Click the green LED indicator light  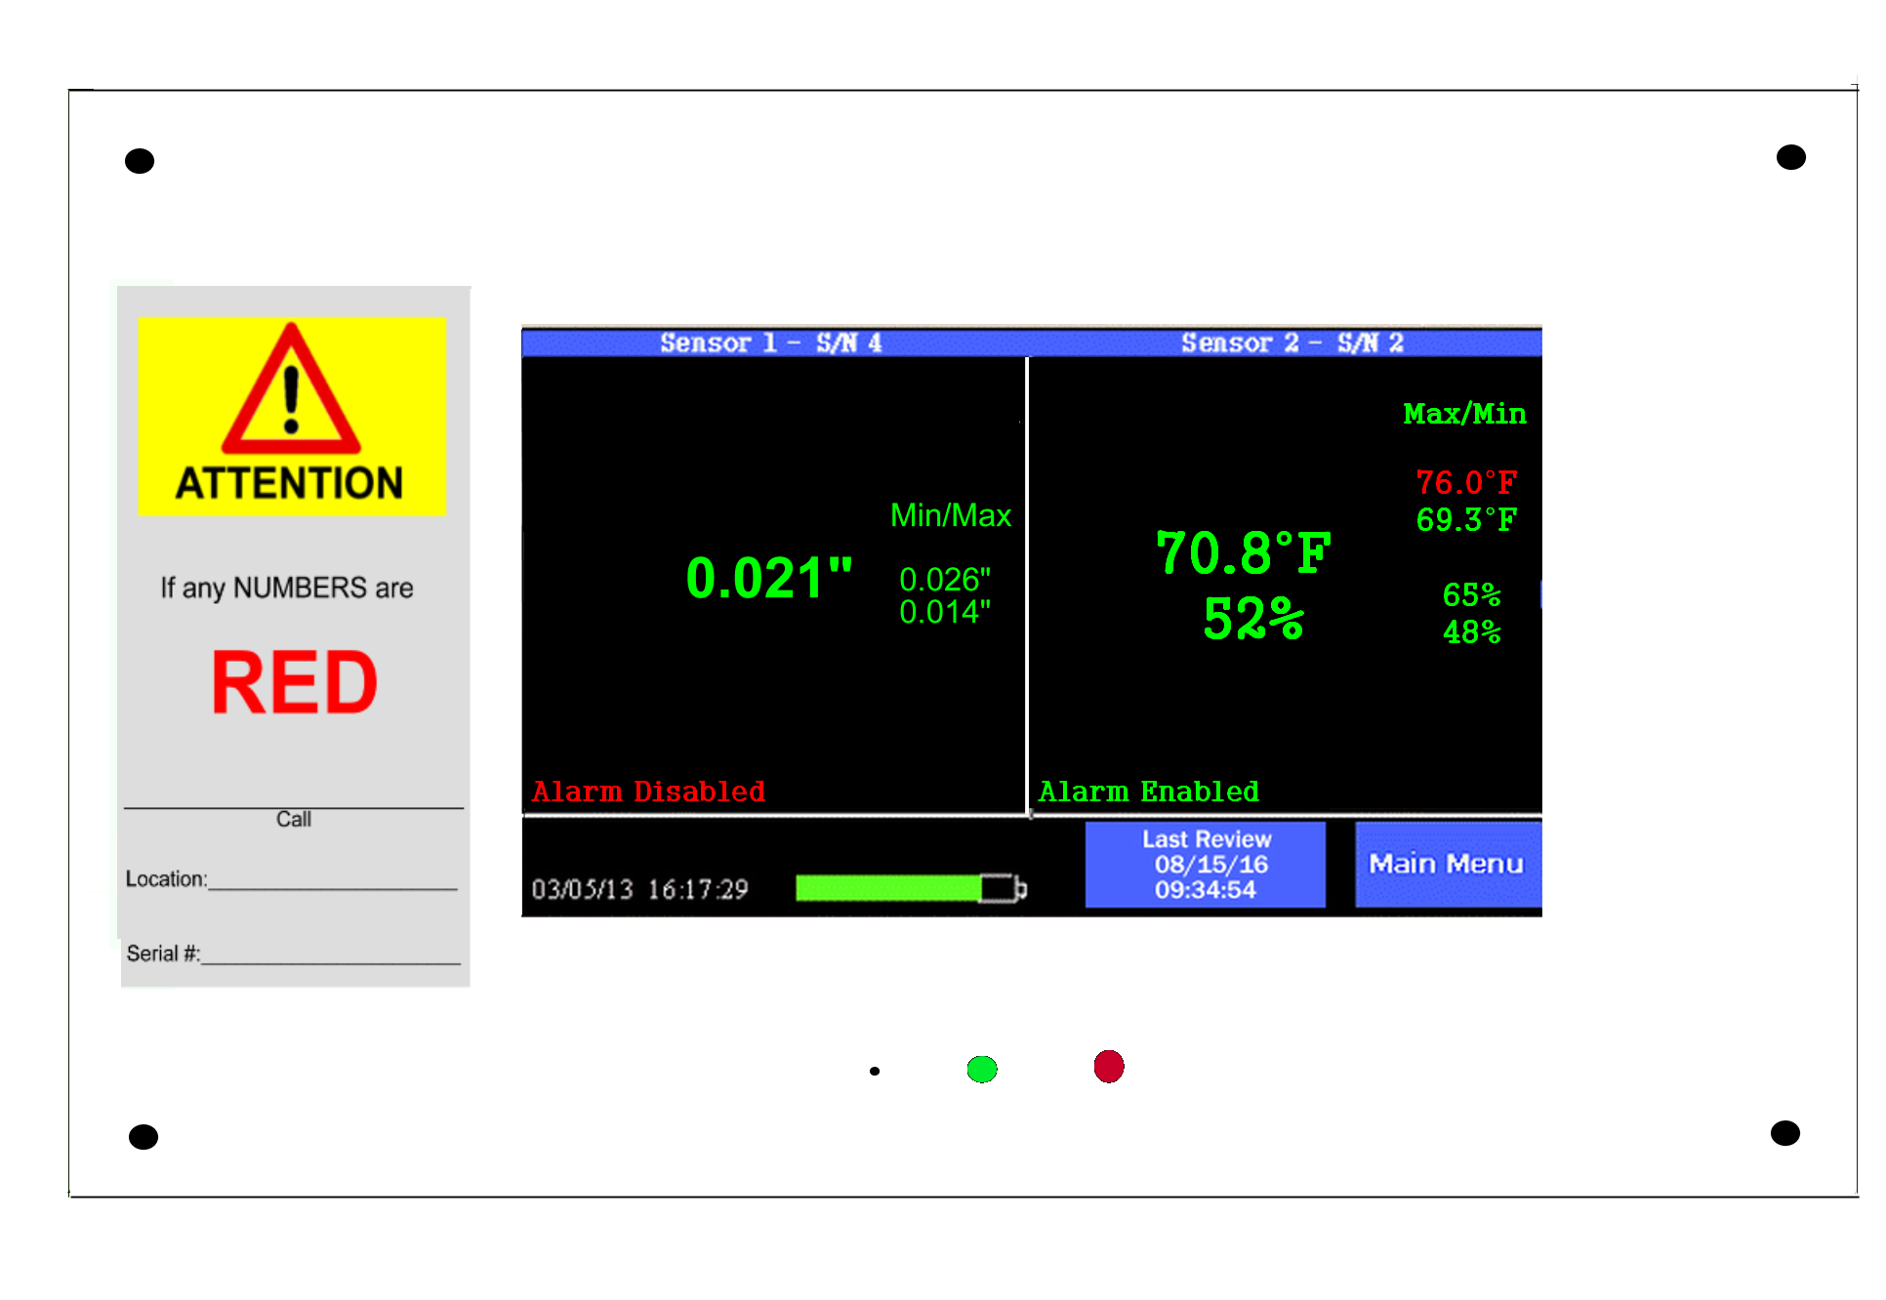tap(982, 1070)
